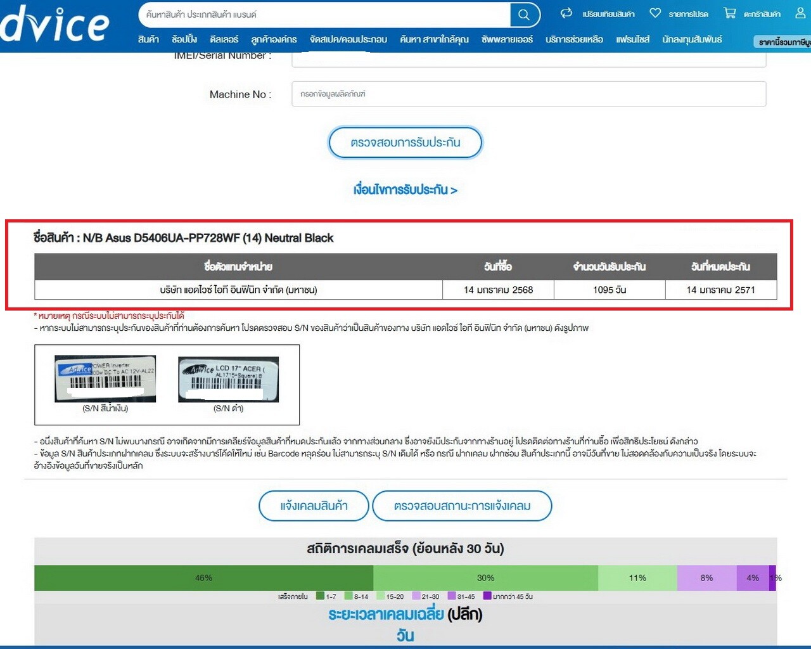Click the IMEI/Serial Number input field
This screenshot has width=811, height=649.
pos(528,60)
